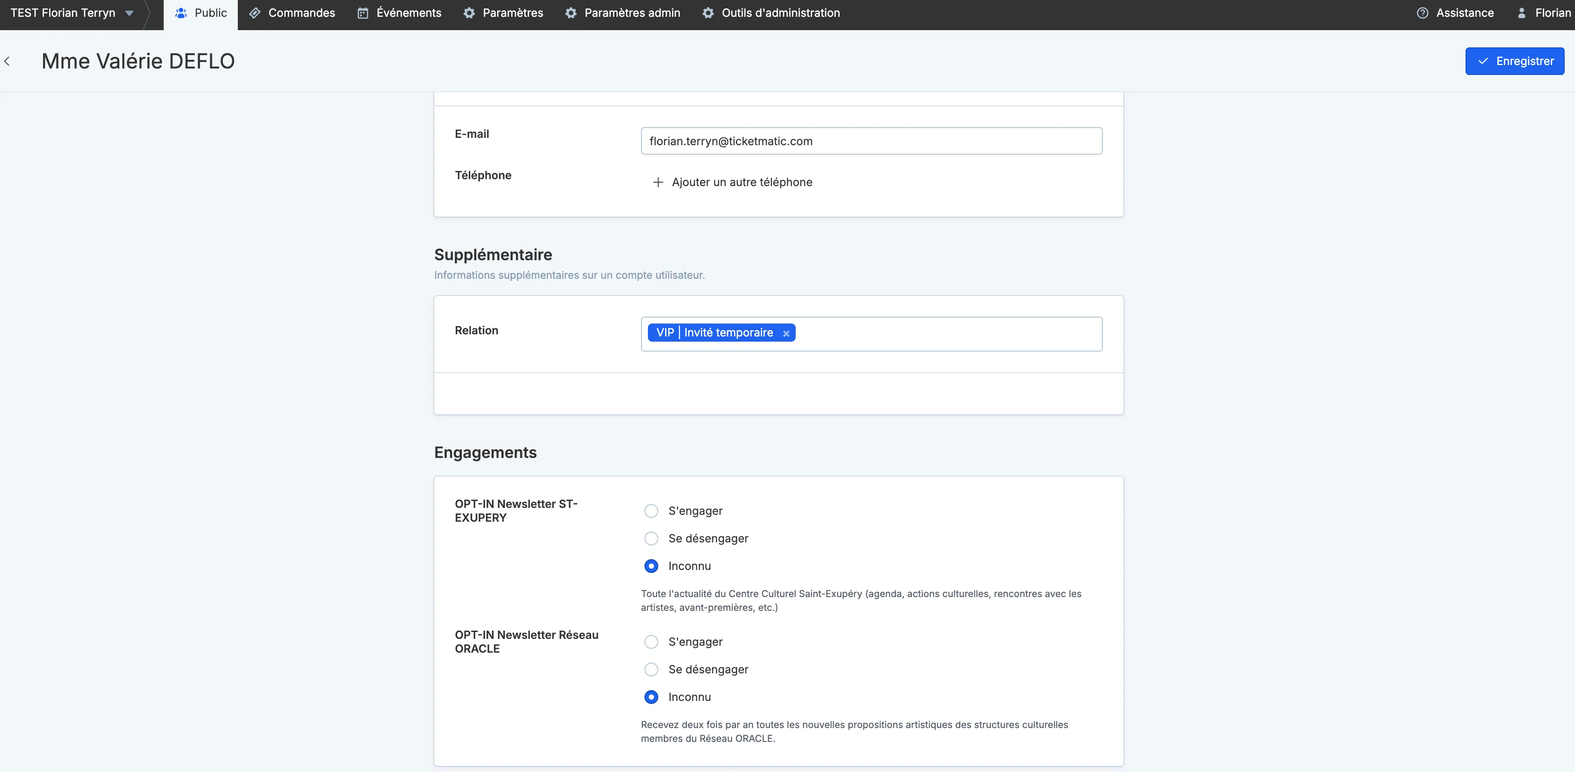Click the Assistance question mark icon

pyautogui.click(x=1422, y=13)
